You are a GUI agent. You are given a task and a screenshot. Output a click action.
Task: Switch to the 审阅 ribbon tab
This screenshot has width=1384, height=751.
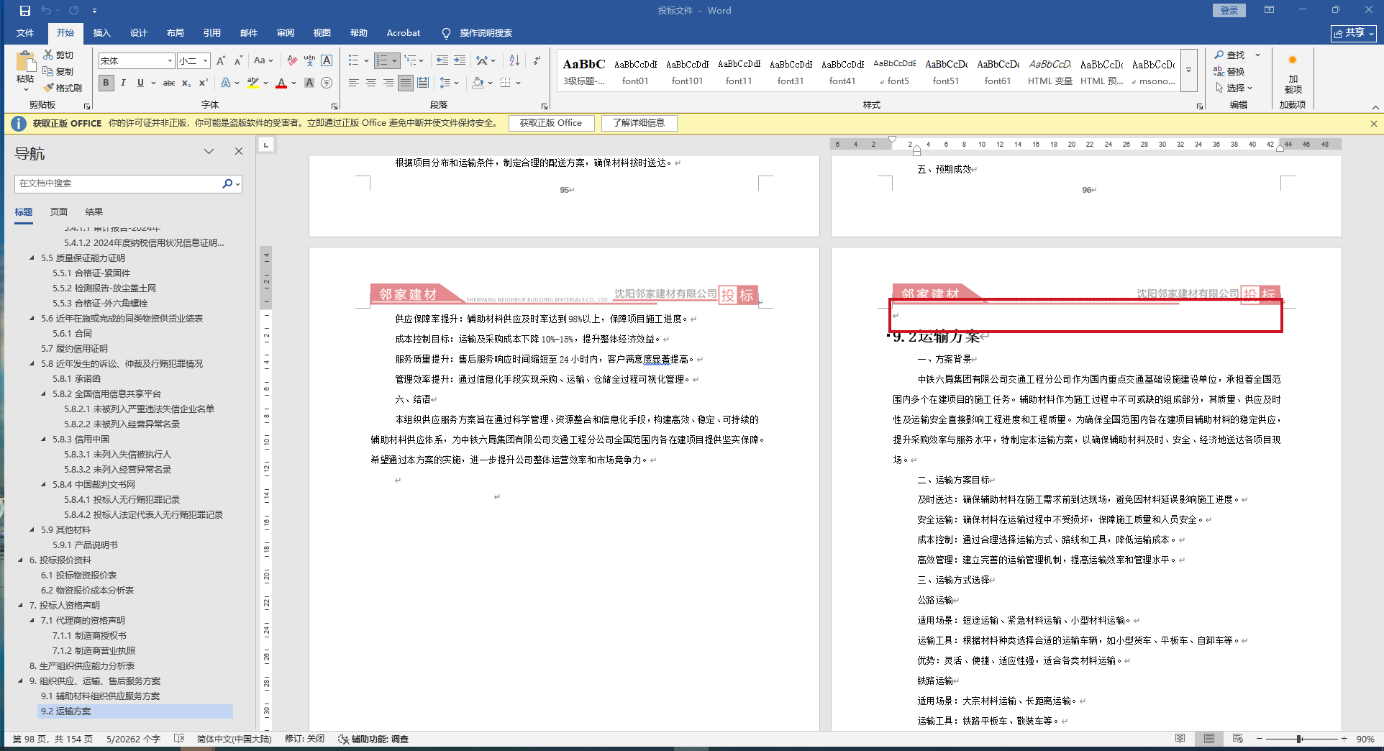[x=286, y=33]
